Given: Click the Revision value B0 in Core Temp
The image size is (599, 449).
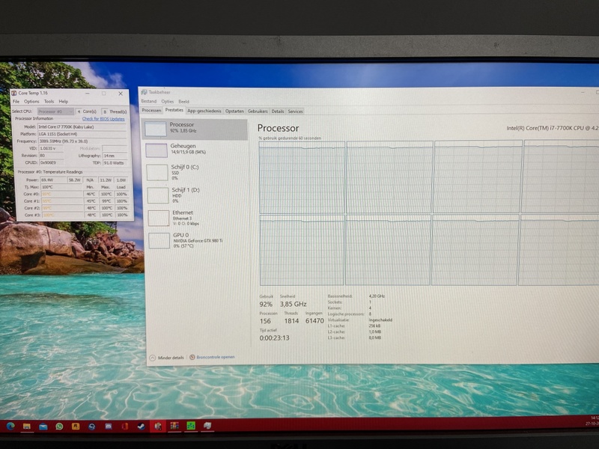Looking at the screenshot, I should (x=51, y=156).
